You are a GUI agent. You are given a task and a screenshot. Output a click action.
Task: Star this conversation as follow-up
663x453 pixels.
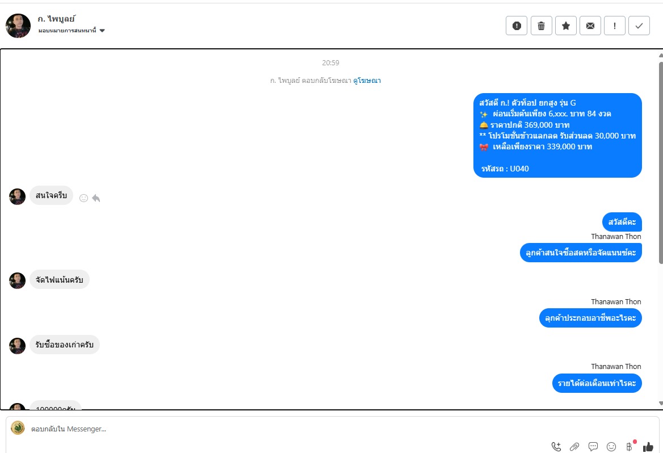point(566,26)
